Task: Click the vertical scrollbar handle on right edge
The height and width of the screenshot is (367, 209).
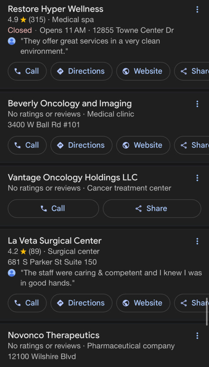Action: click(206, 311)
